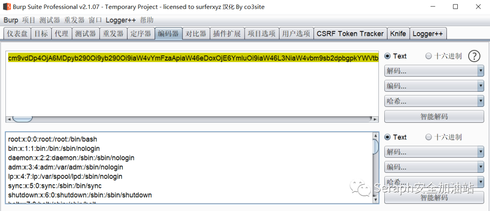Open the 重发器 menu in menu bar
Screen dimensions: 490x211
(74, 20)
